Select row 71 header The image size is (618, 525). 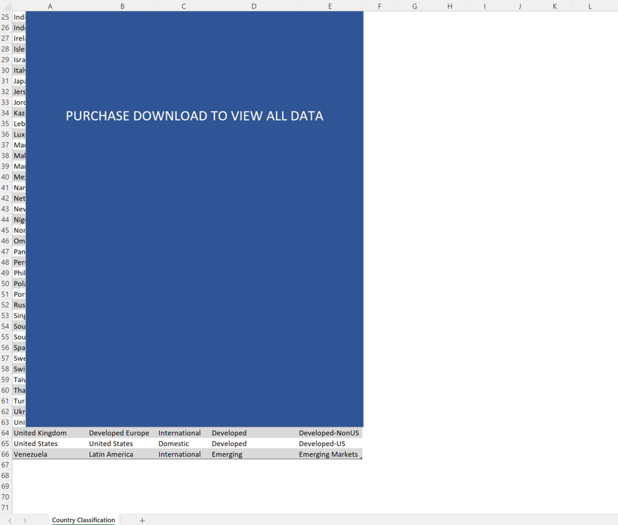point(6,508)
